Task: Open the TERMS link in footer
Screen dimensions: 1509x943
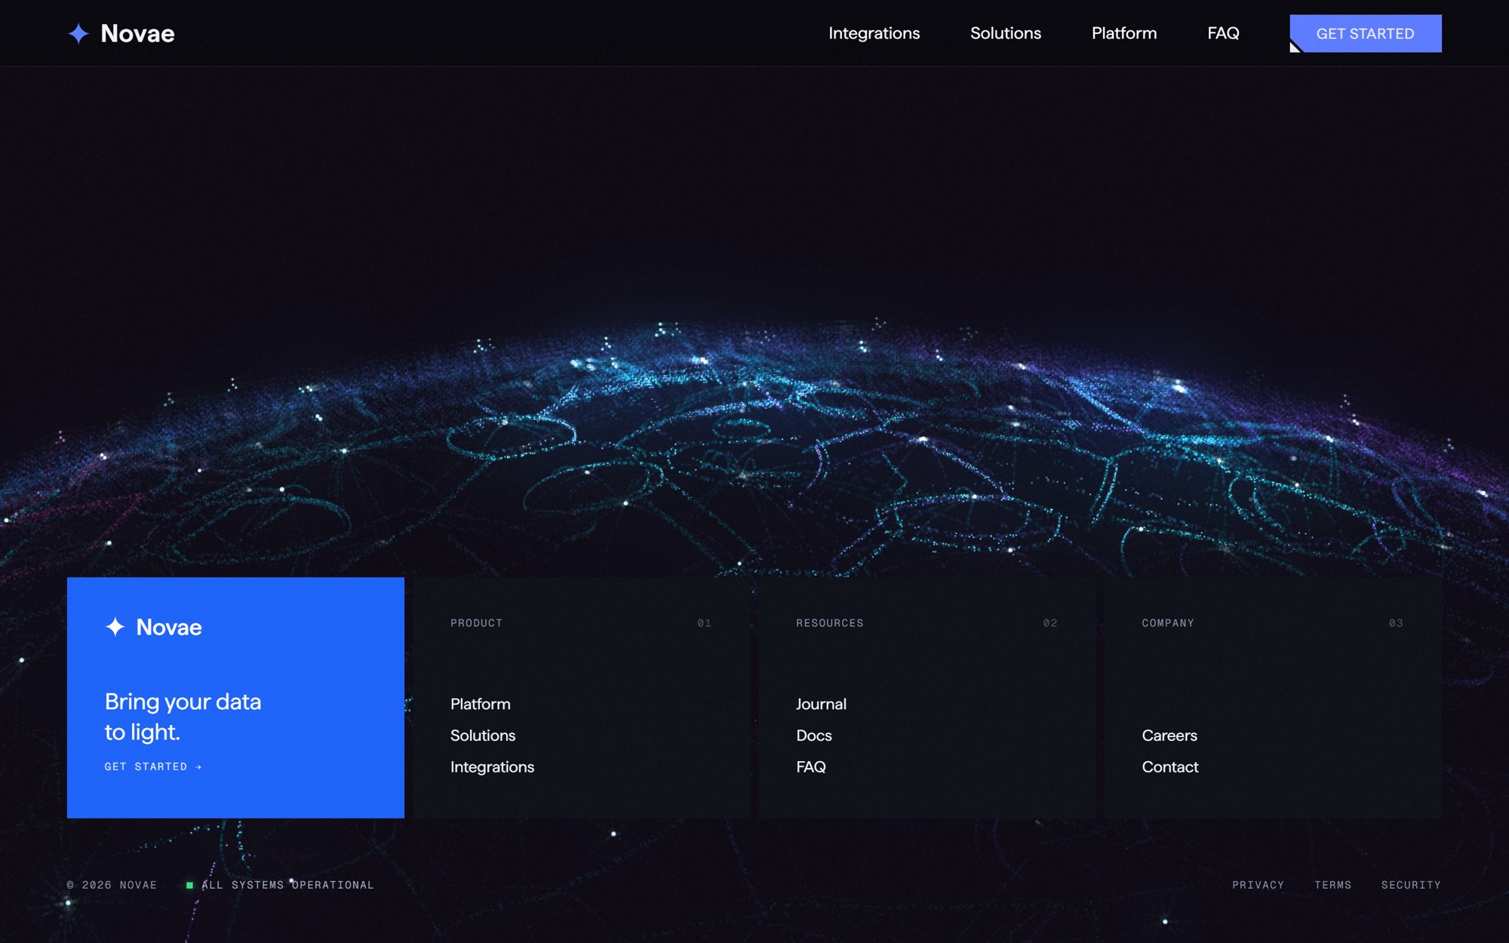Action: coord(1332,885)
